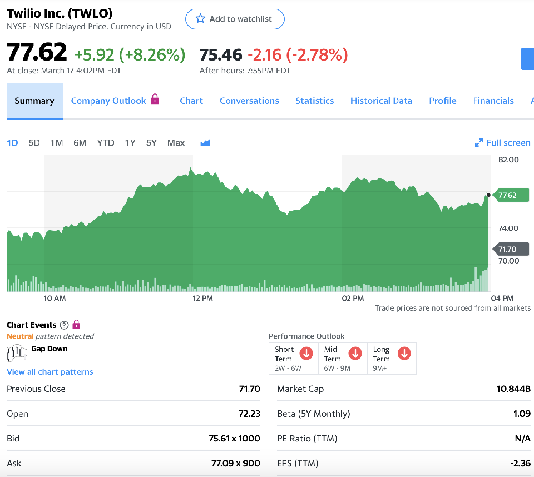This screenshot has height=477, width=534.
Task: Select the YTD chart range
Action: click(105, 143)
